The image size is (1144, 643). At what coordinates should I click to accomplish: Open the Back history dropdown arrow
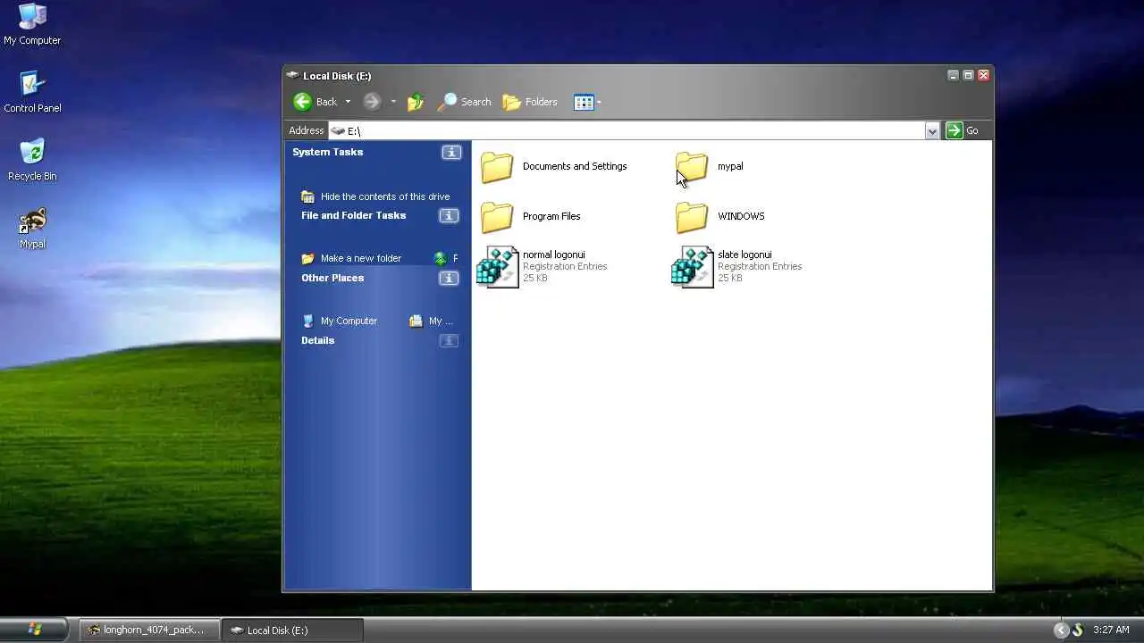tap(348, 102)
